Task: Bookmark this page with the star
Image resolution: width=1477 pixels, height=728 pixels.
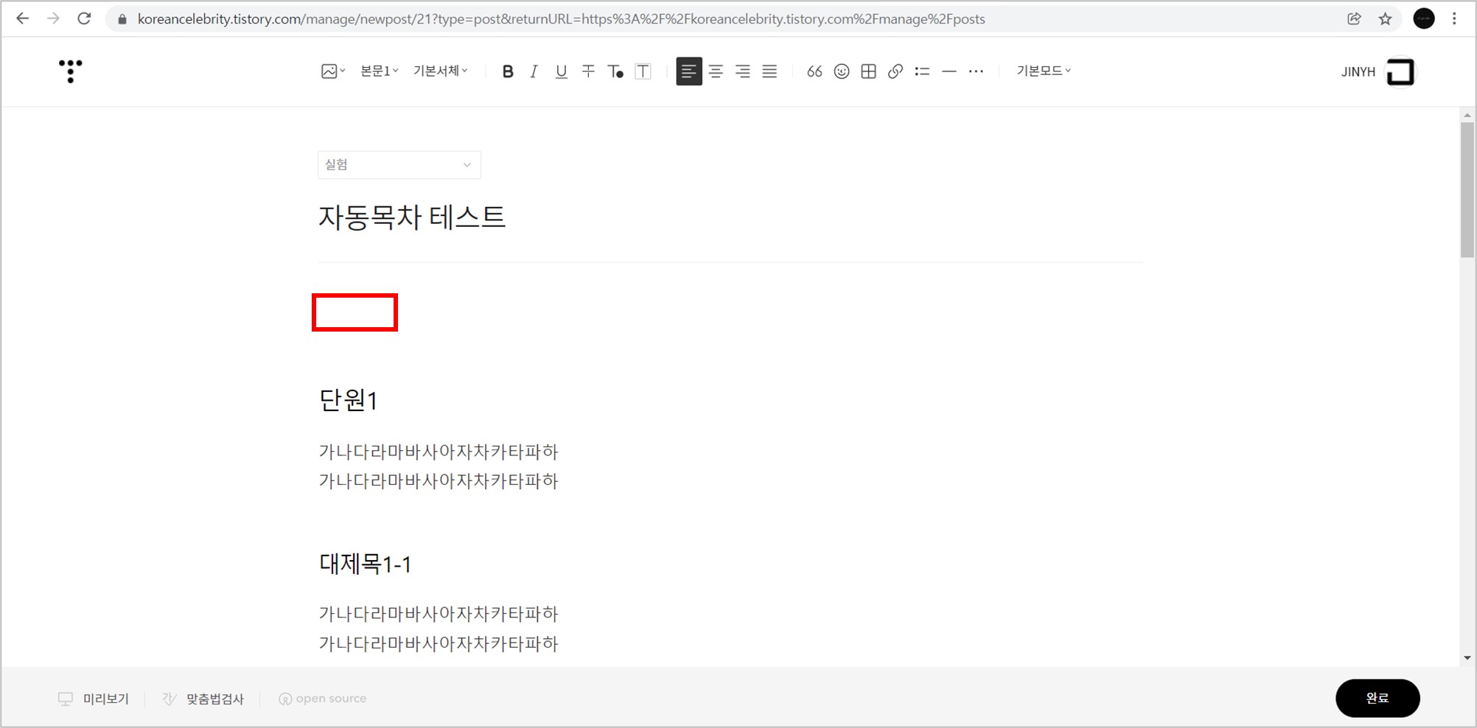Action: [x=1385, y=19]
